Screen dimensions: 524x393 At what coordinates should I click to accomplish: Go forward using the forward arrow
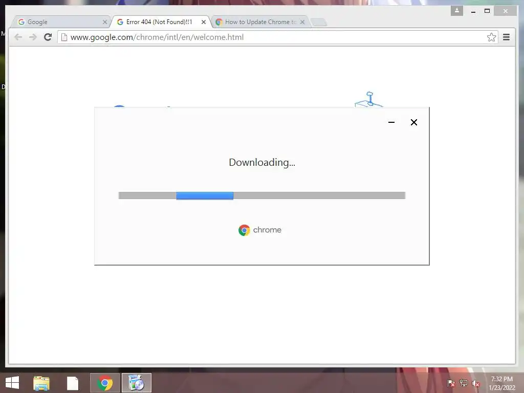pyautogui.click(x=33, y=37)
